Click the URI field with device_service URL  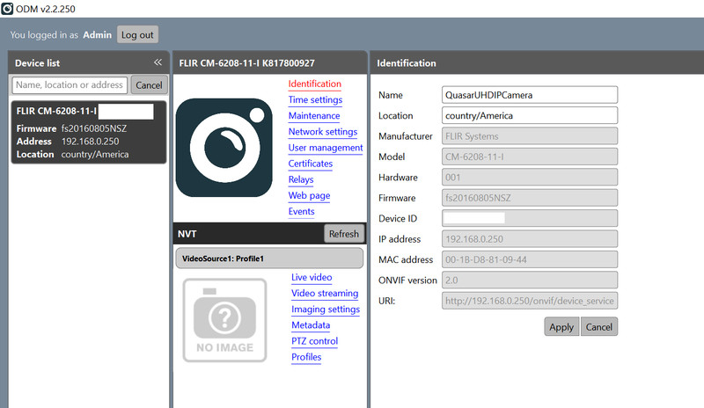click(x=530, y=301)
